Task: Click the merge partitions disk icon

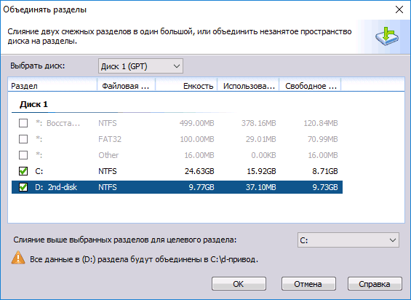Action: (x=386, y=36)
